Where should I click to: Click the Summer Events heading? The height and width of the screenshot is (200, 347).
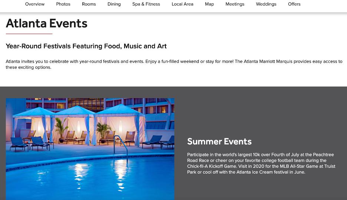click(219, 141)
